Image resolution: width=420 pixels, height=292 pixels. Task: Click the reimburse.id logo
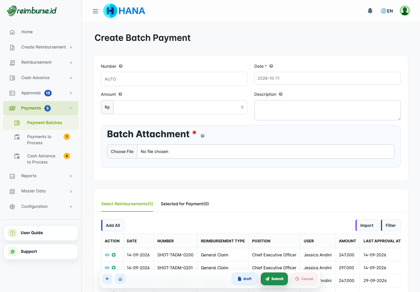coord(32,11)
